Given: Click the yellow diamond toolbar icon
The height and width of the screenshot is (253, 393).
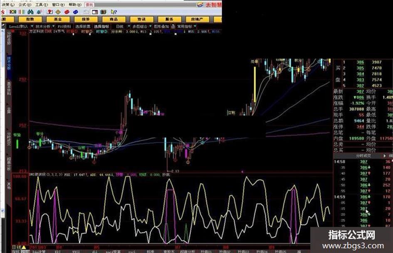Looking at the screenshot, I should point(58,12).
